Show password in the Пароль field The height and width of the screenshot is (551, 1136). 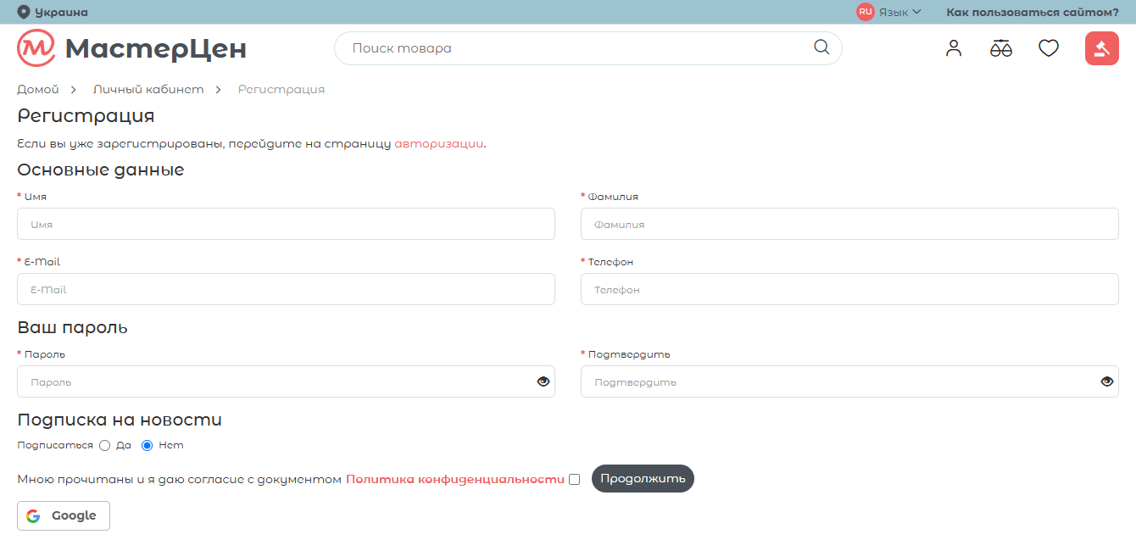(543, 381)
